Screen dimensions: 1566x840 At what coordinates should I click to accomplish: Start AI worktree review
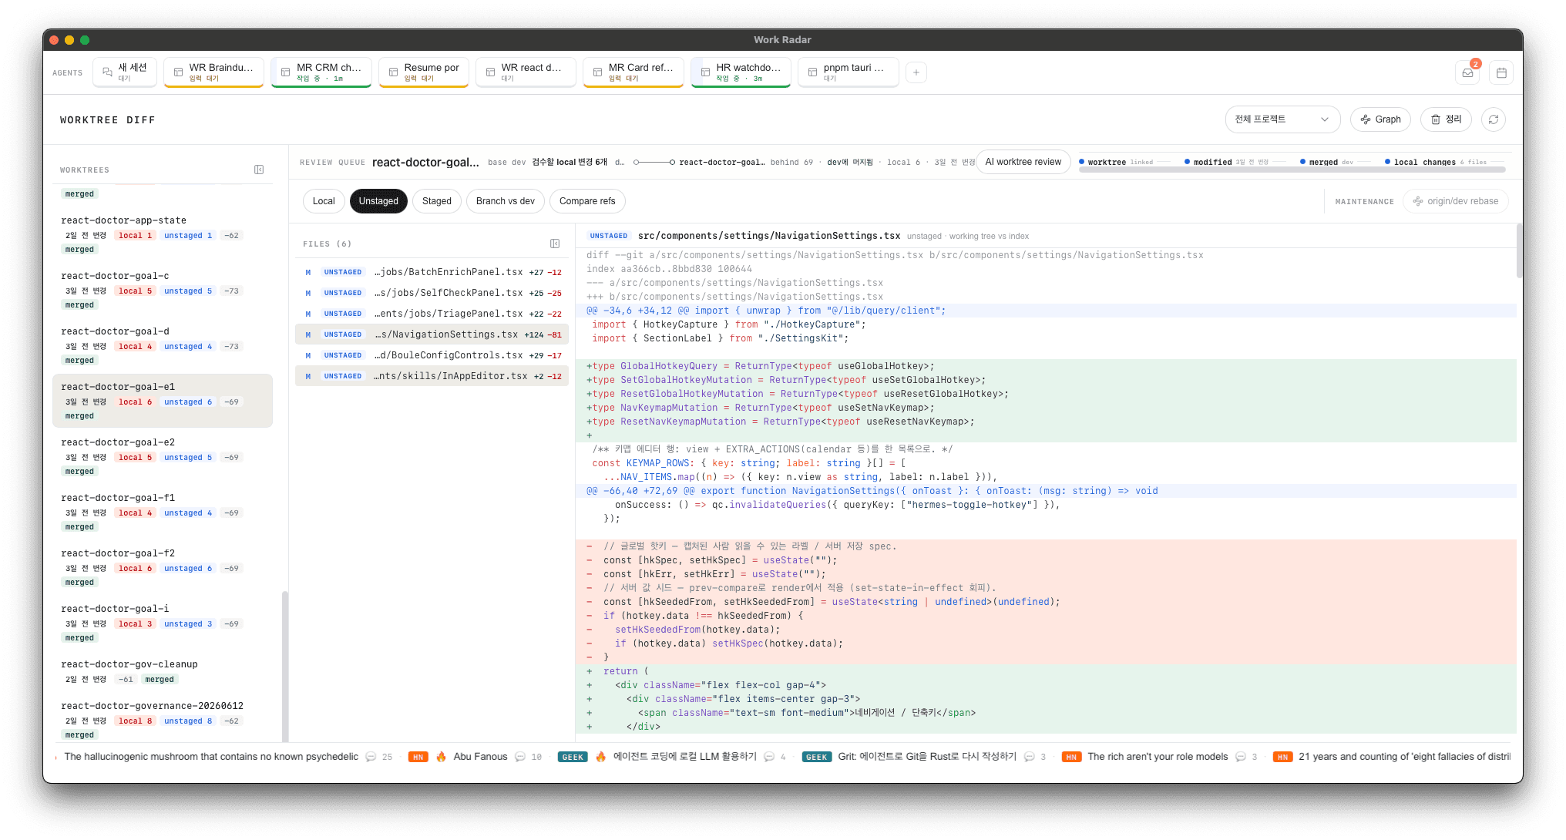(1023, 162)
